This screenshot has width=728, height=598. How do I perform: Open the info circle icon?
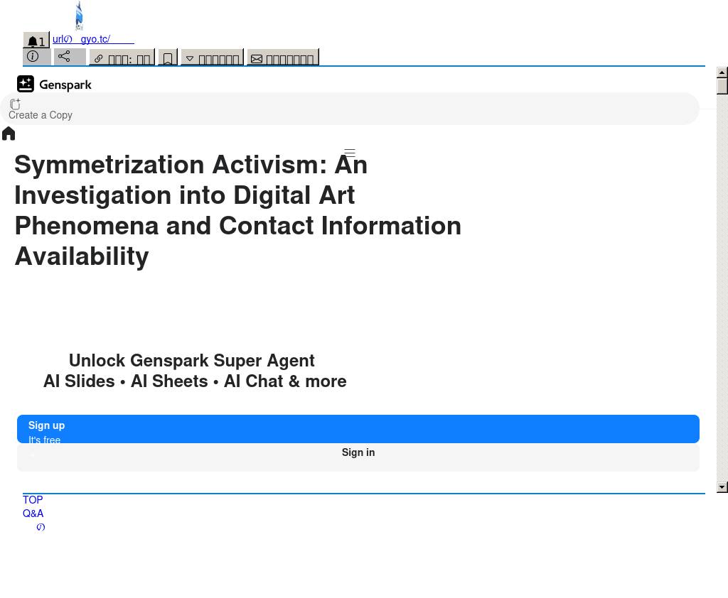point(36,57)
